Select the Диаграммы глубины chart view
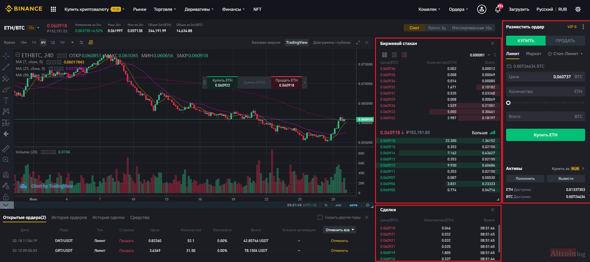The width and height of the screenshot is (590, 262). (x=332, y=42)
